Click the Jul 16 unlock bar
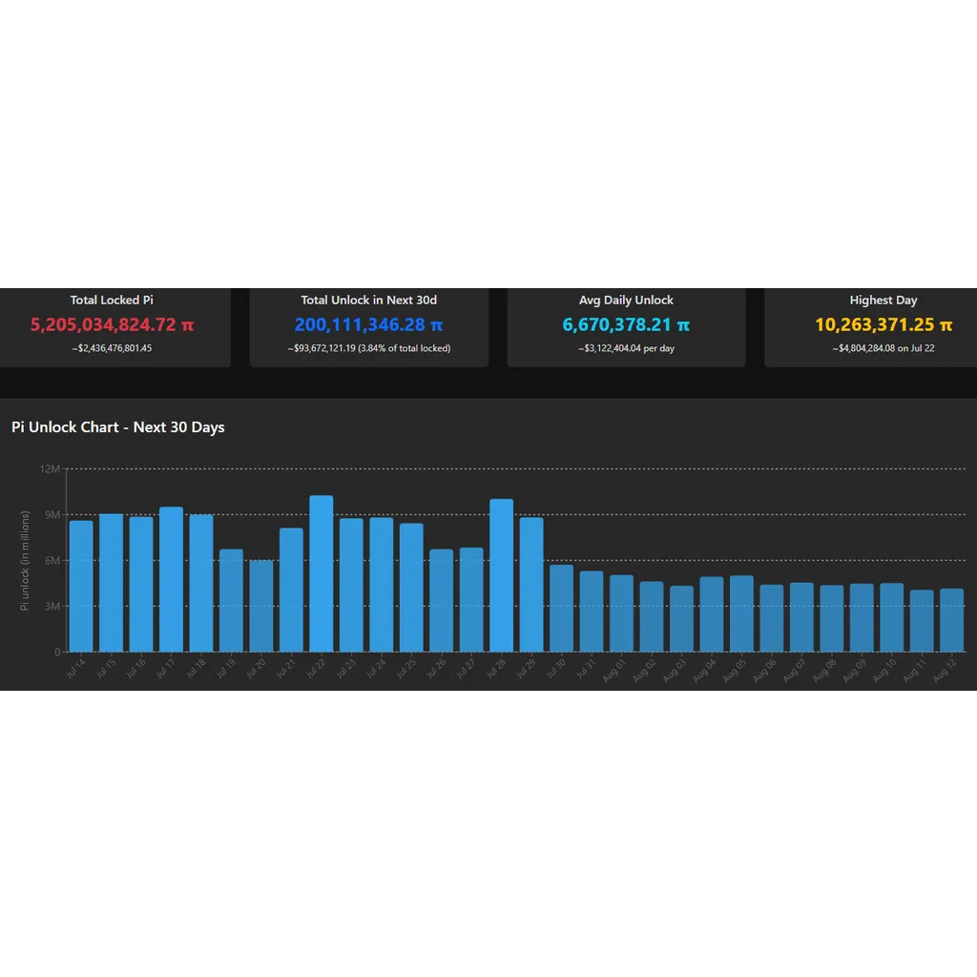Image resolution: width=977 pixels, height=977 pixels. point(141,585)
